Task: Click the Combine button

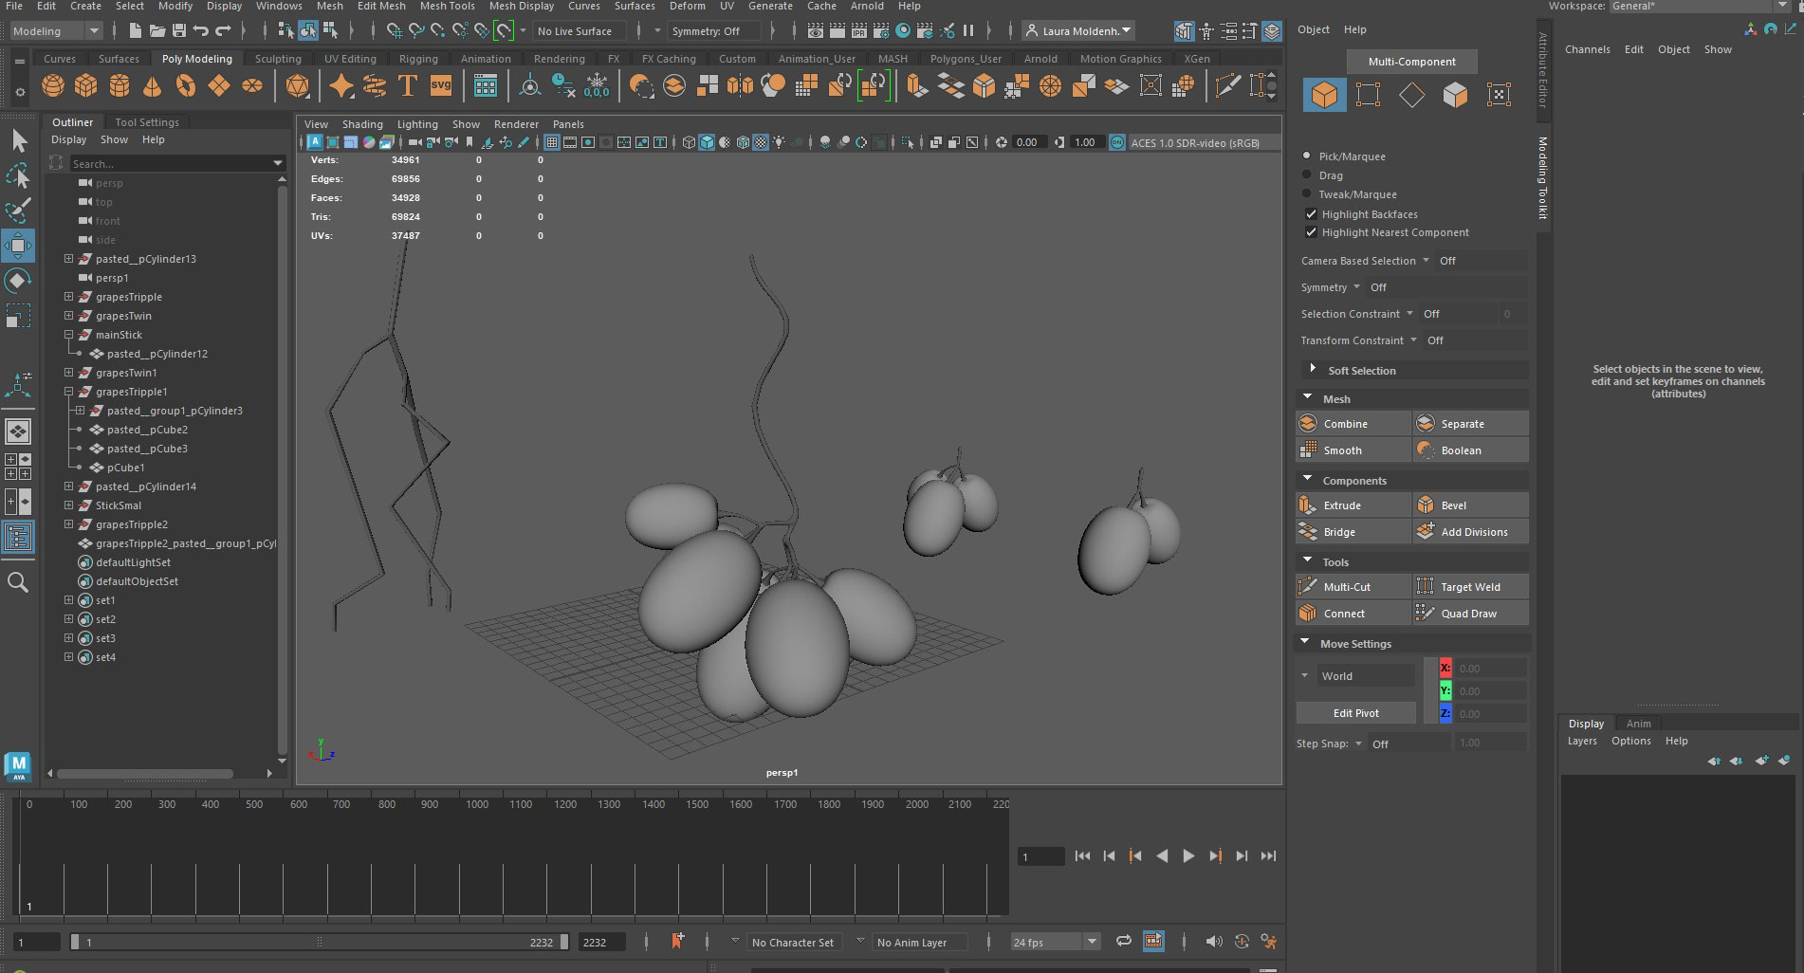Action: [x=1345, y=424]
